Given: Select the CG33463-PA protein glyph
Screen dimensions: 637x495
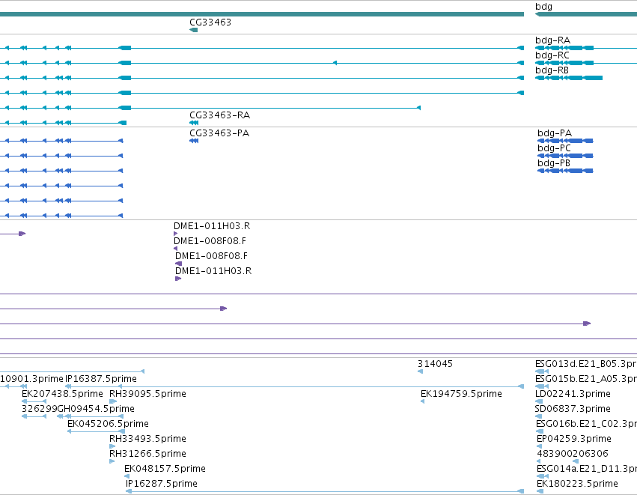Looking at the screenshot, I should (194, 141).
